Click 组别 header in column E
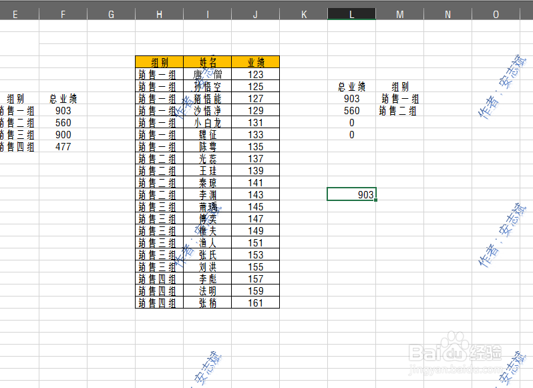 15,99
